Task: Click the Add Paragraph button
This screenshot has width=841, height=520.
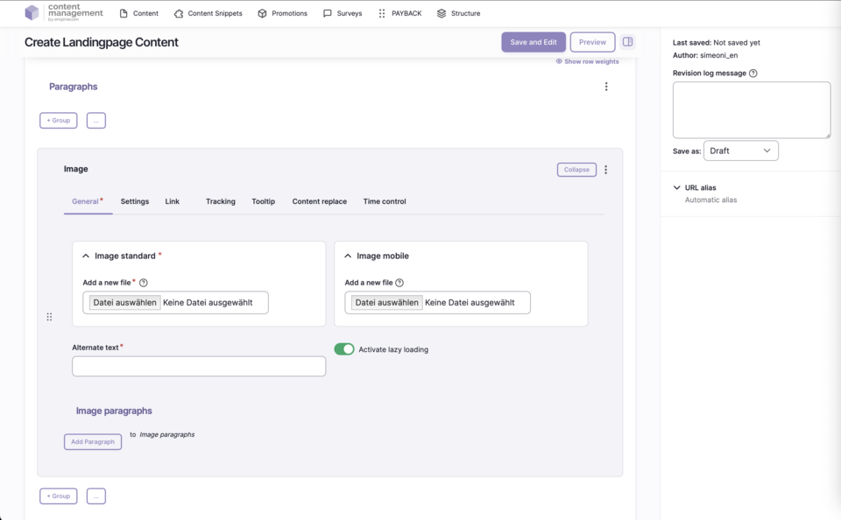Action: click(x=93, y=442)
